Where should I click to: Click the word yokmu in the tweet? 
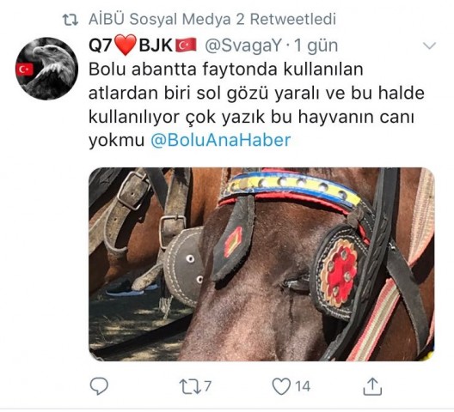(x=116, y=141)
